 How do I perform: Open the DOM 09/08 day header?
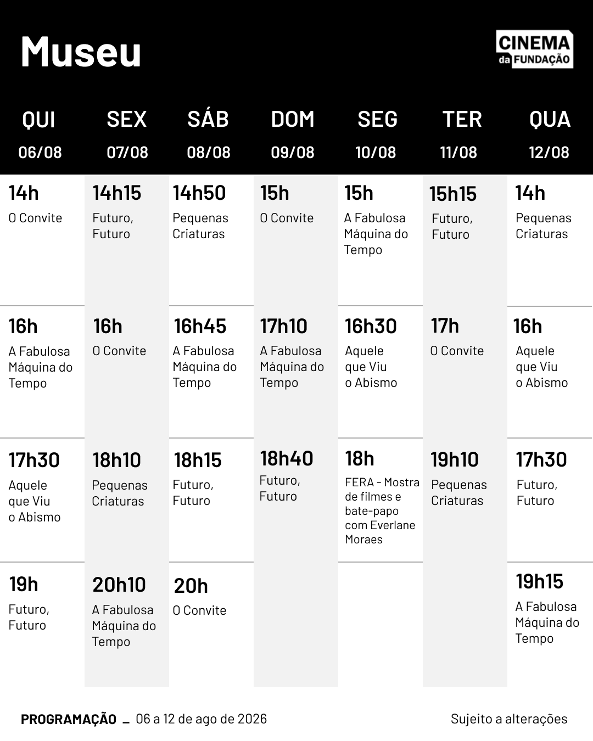293,134
